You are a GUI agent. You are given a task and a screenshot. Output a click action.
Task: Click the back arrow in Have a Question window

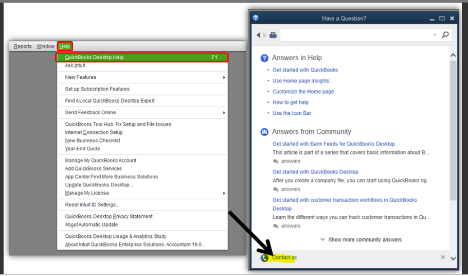click(258, 35)
